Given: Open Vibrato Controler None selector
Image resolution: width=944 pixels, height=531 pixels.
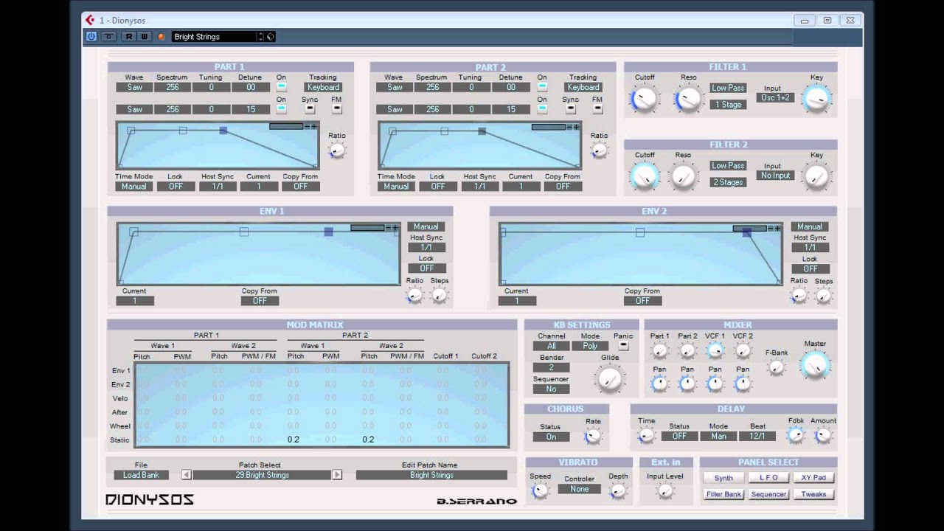Looking at the screenshot, I should click(x=579, y=489).
